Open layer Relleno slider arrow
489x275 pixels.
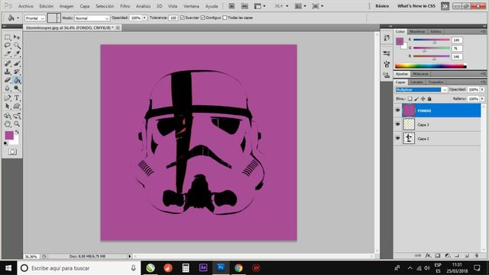(482, 98)
